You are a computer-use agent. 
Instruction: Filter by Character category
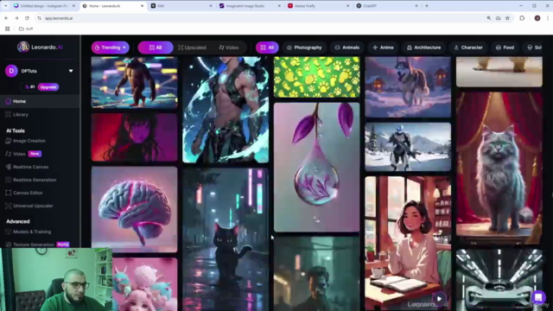[x=468, y=48]
